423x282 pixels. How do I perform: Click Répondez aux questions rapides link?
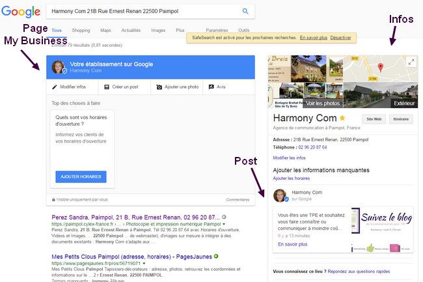click(x=359, y=272)
